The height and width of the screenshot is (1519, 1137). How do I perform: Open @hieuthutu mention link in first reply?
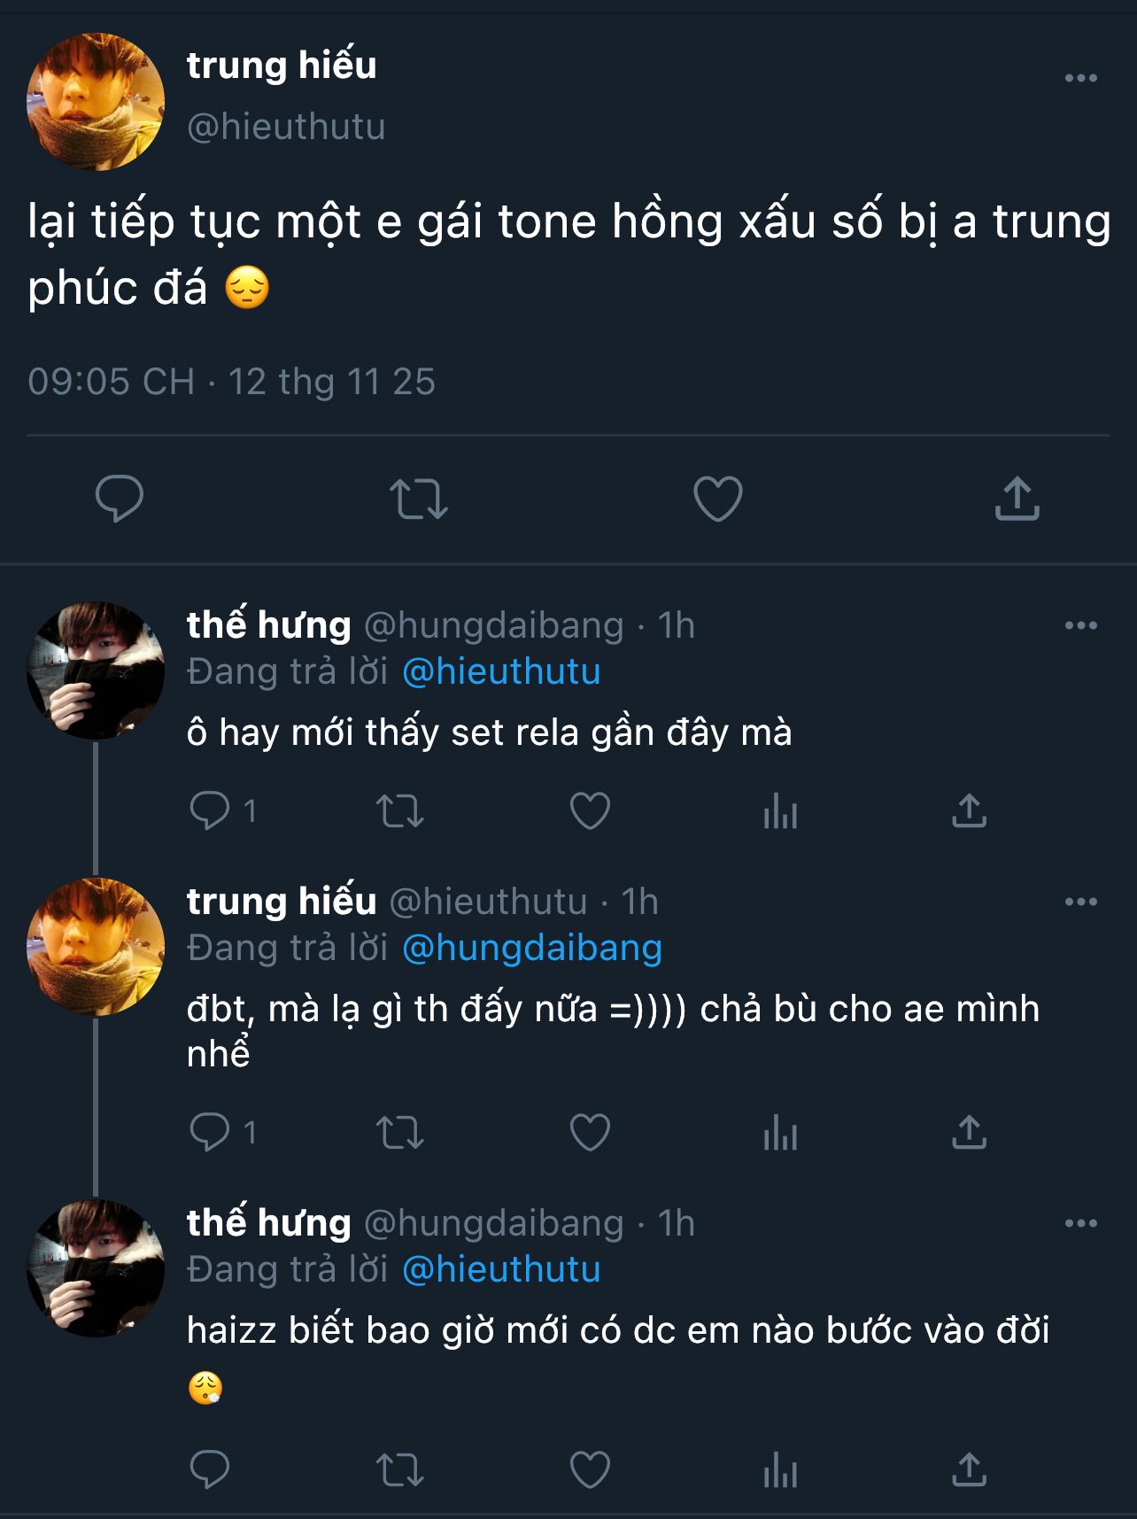[x=501, y=671]
